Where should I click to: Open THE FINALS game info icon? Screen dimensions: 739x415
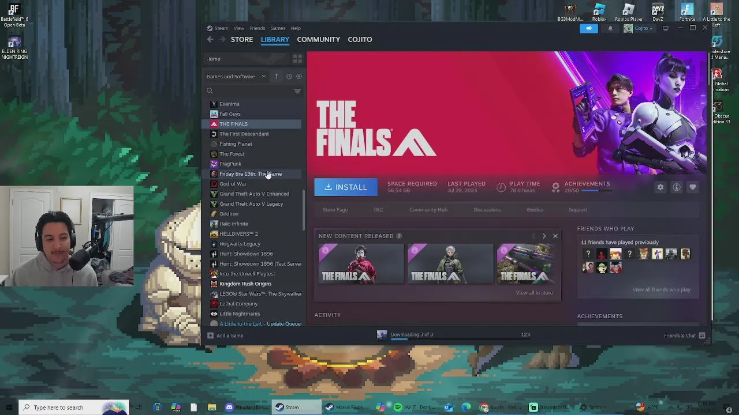[677, 187]
